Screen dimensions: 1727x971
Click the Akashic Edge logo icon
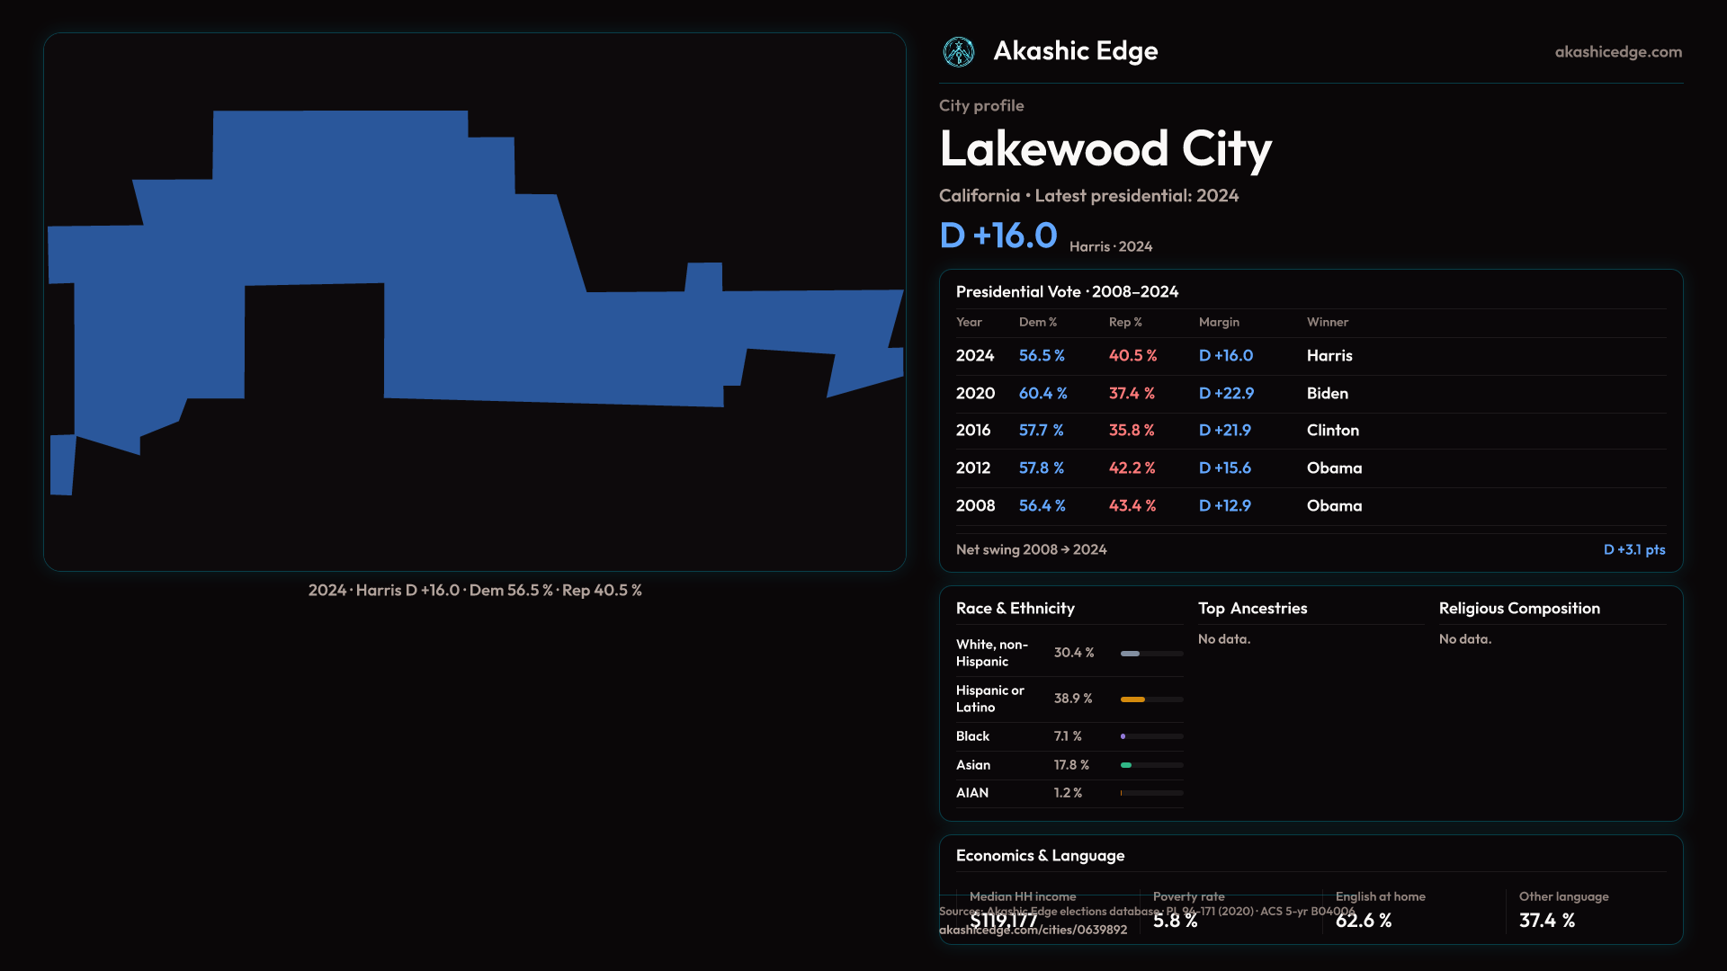[x=958, y=52]
